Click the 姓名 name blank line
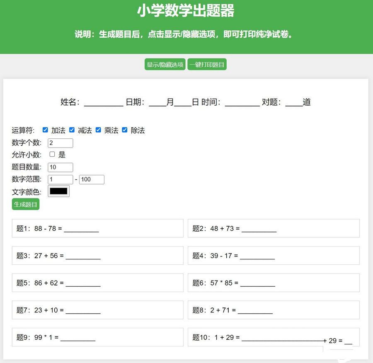This screenshot has height=363, width=373. tap(102, 102)
